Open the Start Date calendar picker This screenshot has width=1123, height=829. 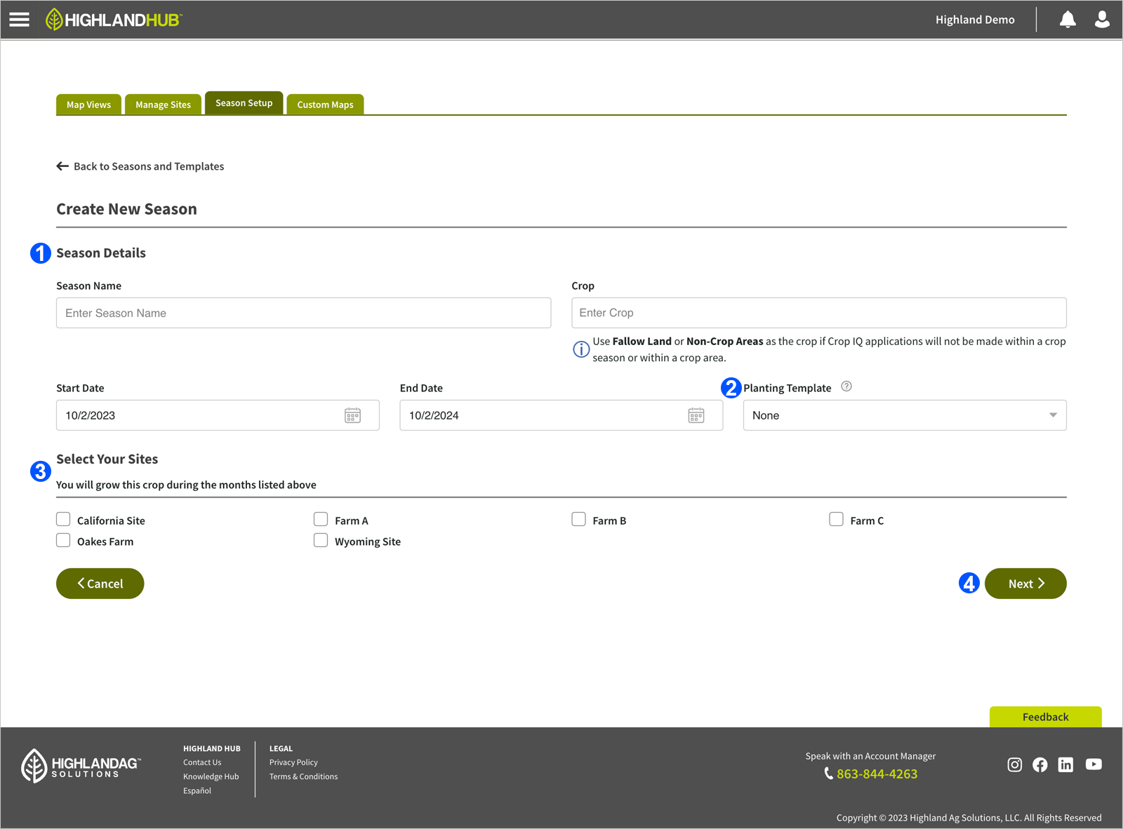pos(352,416)
